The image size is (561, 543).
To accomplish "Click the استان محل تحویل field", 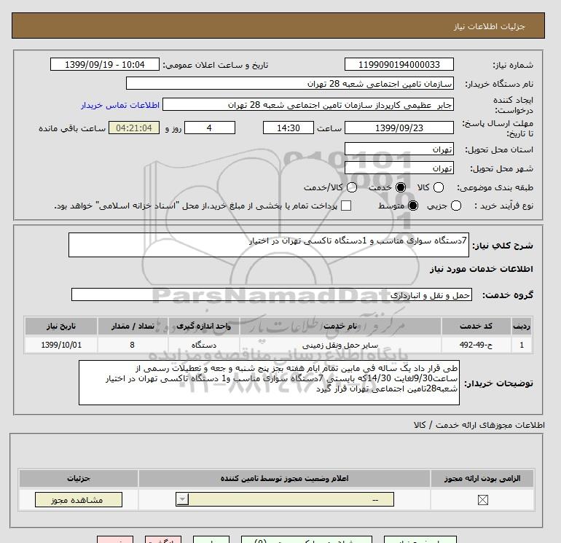I will coord(399,149).
